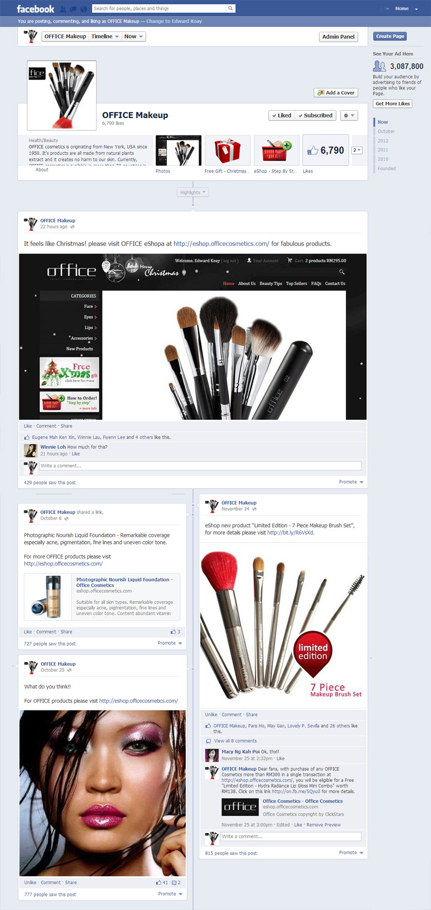Click the Add a Cover button

pyautogui.click(x=336, y=93)
